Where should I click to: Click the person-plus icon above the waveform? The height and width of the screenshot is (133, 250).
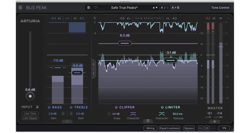(95, 18)
